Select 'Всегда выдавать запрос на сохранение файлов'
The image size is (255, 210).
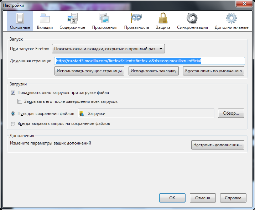(13, 124)
